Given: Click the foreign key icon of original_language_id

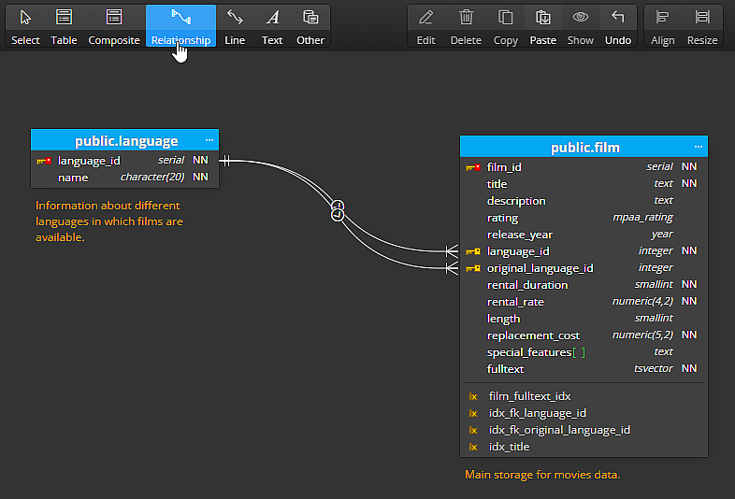Looking at the screenshot, I should pyautogui.click(x=473, y=268).
